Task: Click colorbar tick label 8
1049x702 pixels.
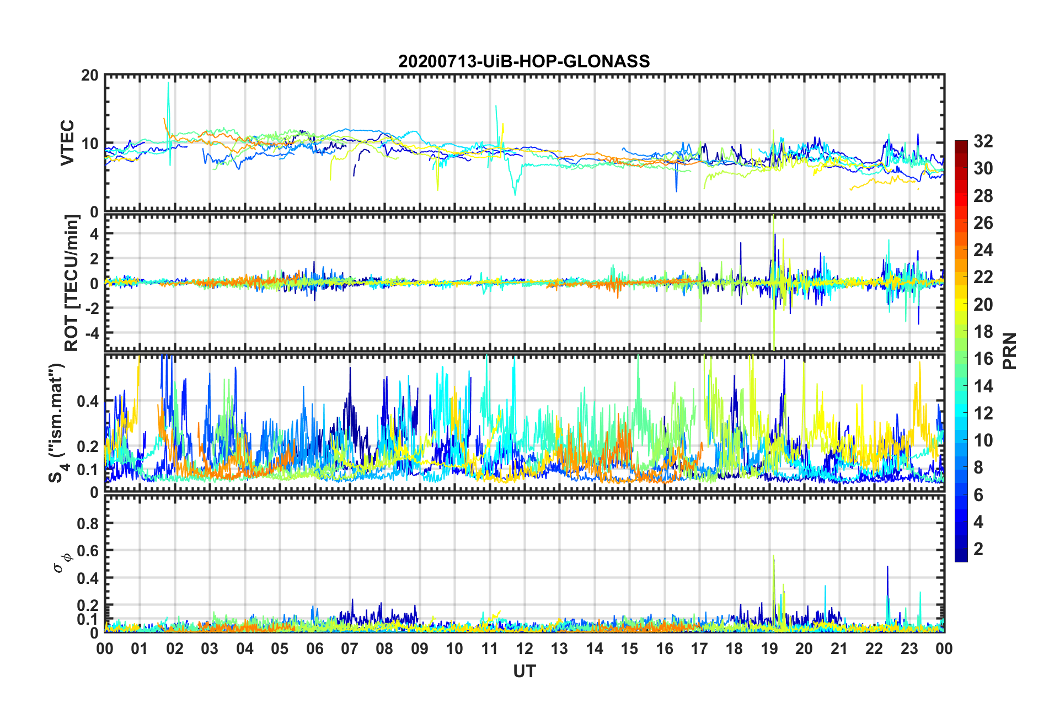Action: [x=978, y=467]
